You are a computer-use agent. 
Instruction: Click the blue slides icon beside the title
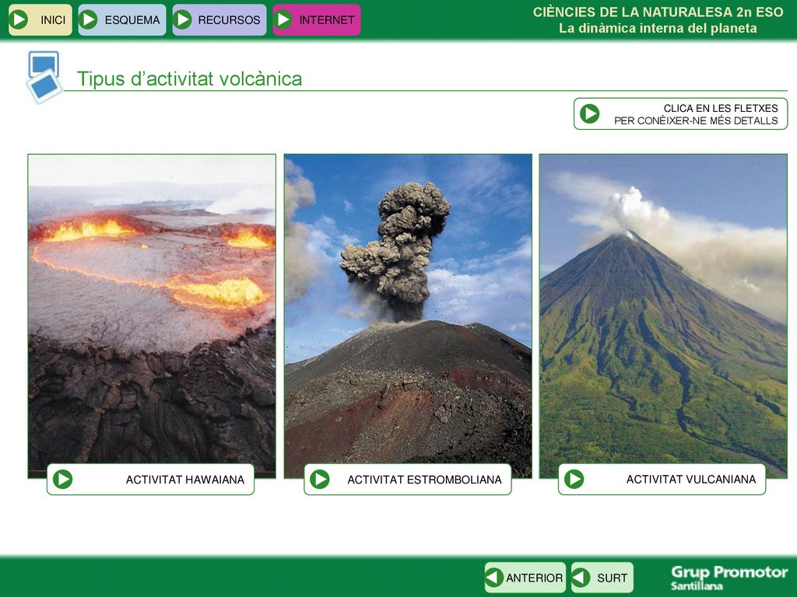tap(44, 77)
